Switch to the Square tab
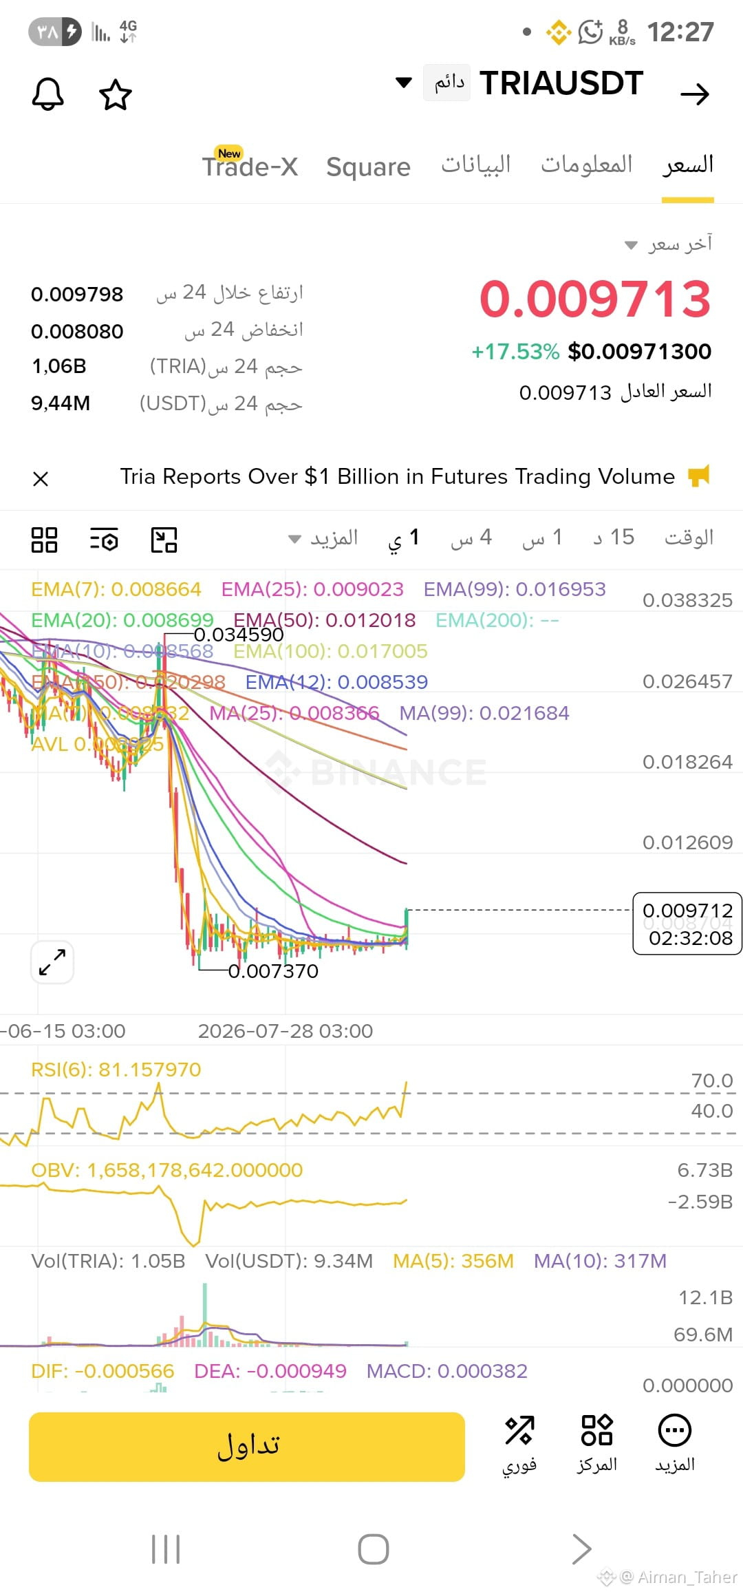 368,167
